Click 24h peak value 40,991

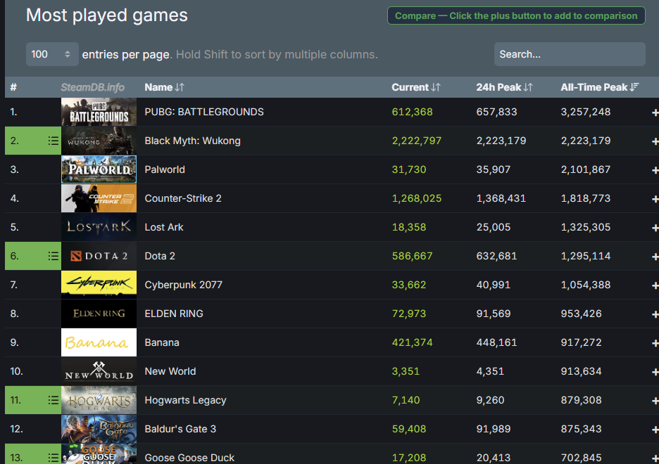(493, 285)
